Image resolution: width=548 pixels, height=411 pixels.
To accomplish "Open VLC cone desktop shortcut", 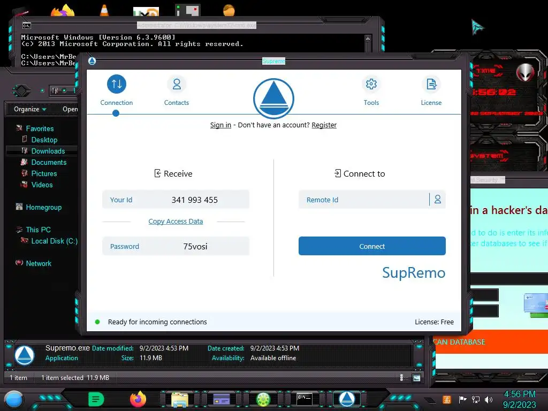I will [x=104, y=10].
